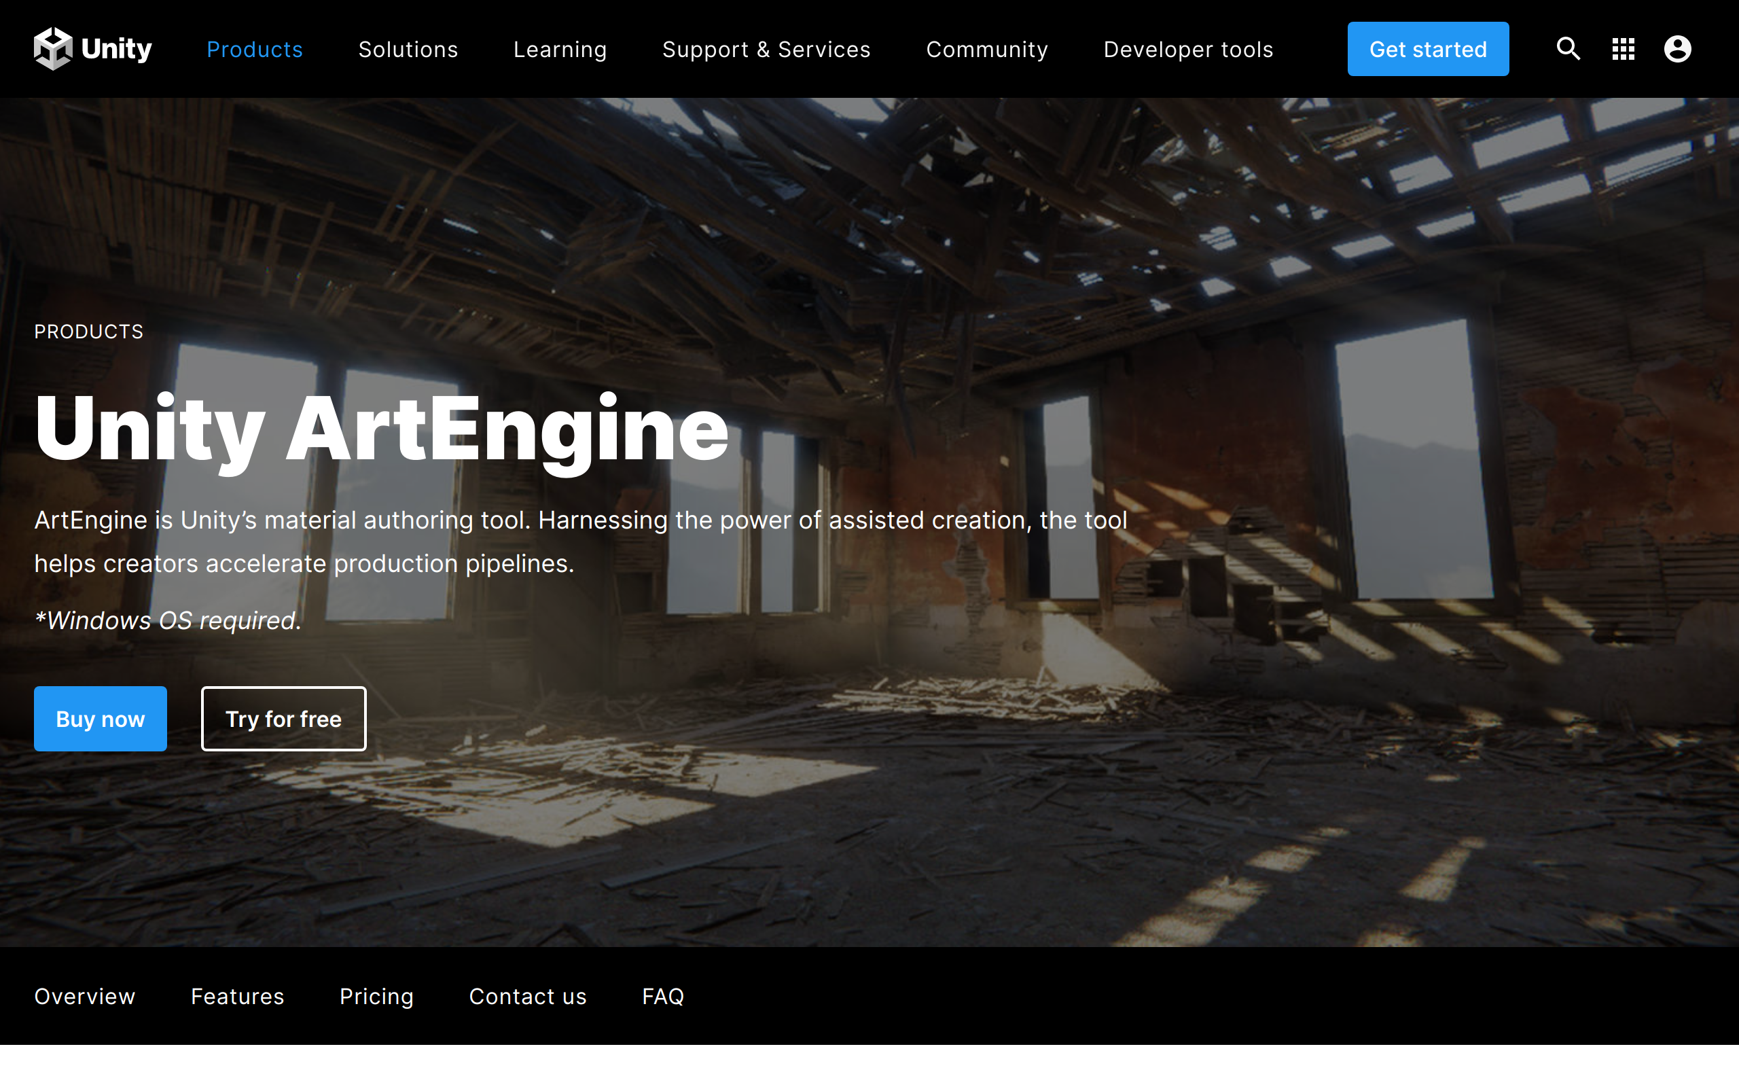Screen dimensions: 1739x1087
Task: Go to the FAQ section
Action: coord(662,996)
